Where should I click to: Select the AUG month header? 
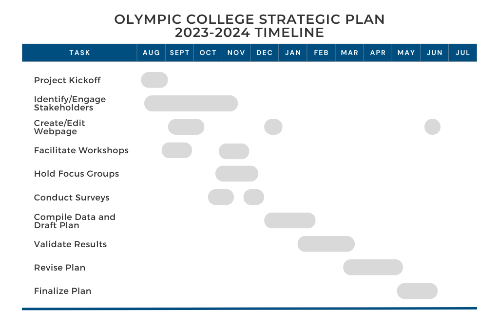(x=151, y=53)
